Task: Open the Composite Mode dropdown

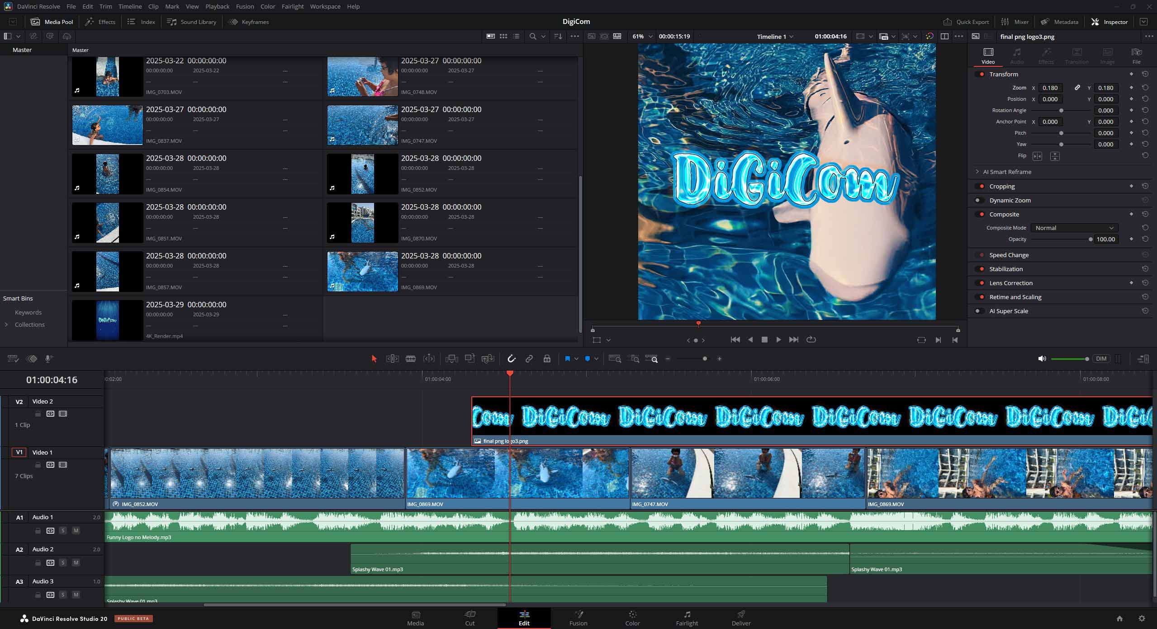Action: coord(1074,228)
